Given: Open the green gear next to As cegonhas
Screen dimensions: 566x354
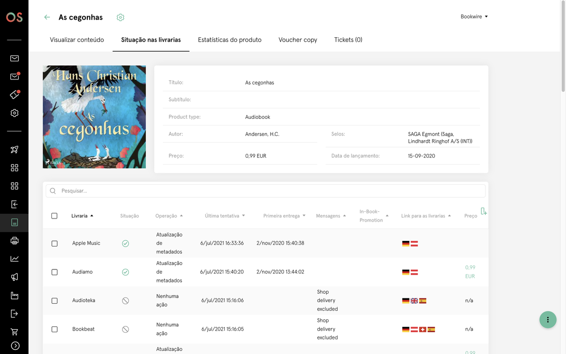Looking at the screenshot, I should pos(120,17).
